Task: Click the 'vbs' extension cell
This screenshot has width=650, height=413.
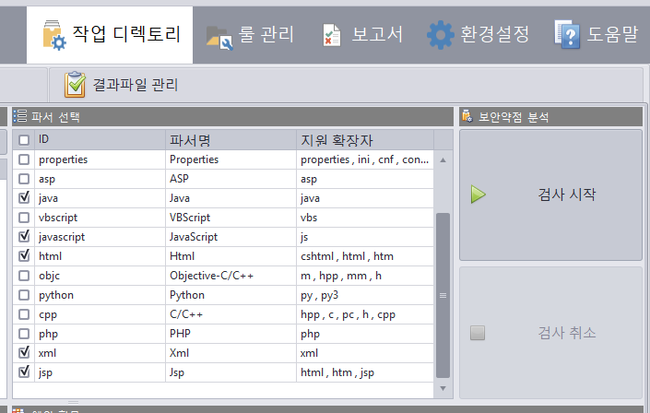Action: tap(365, 218)
